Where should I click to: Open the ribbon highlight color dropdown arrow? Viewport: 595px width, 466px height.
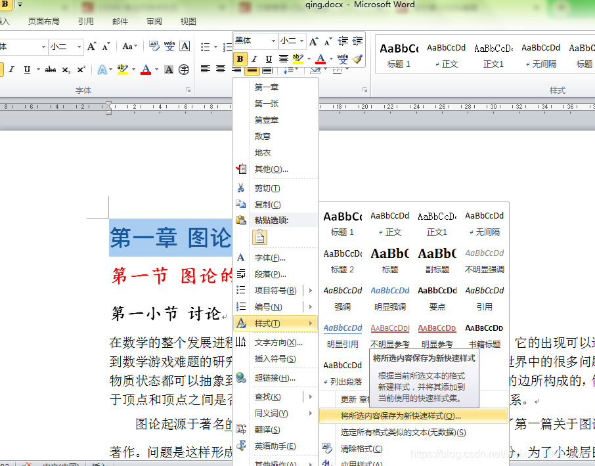point(133,70)
